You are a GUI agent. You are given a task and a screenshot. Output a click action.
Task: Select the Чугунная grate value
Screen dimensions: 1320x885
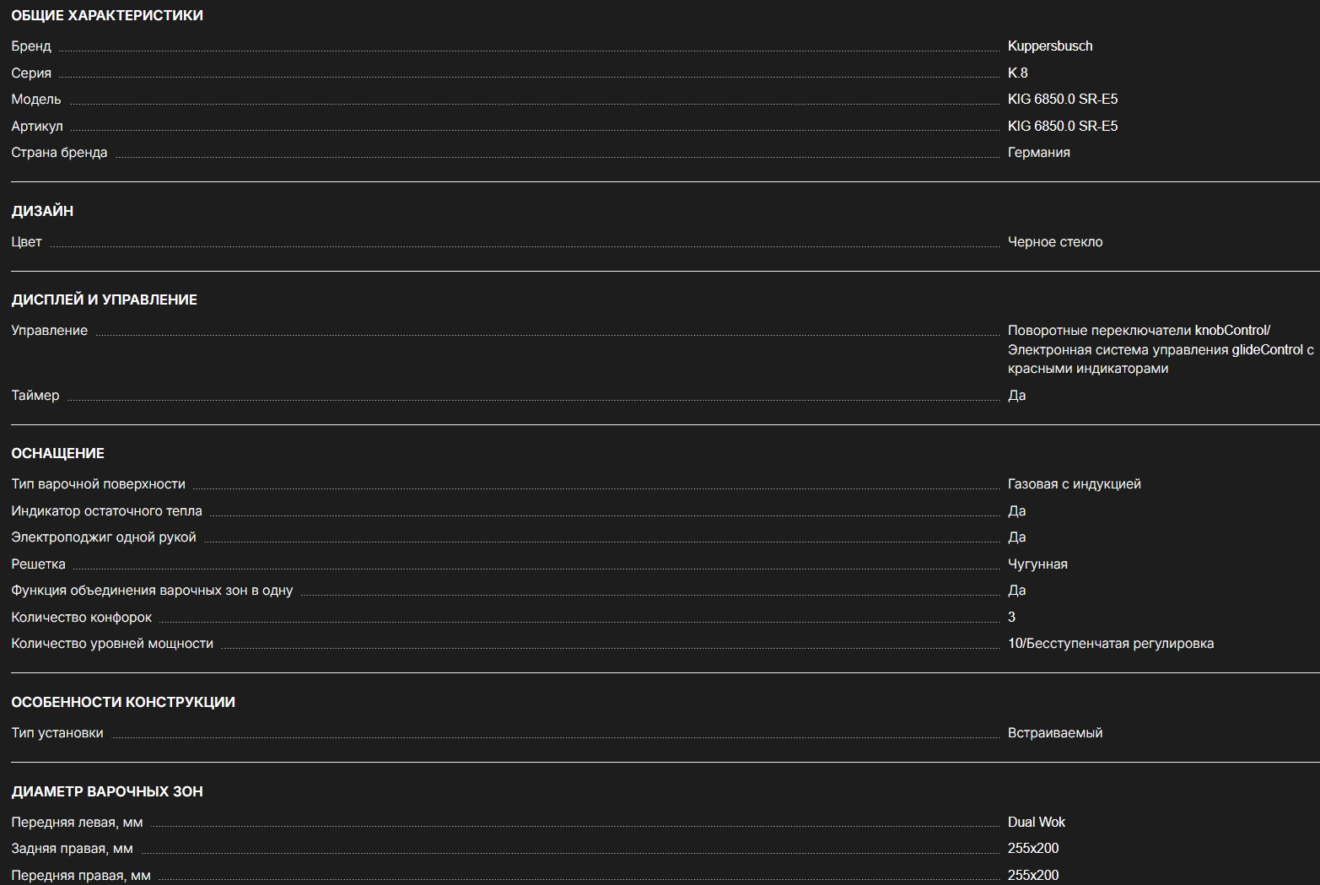[x=1037, y=564]
